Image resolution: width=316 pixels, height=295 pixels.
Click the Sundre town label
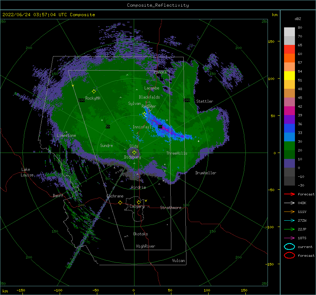click(x=106, y=145)
